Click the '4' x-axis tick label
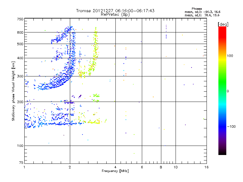The height and width of the screenshot is (182, 243). point(115,167)
